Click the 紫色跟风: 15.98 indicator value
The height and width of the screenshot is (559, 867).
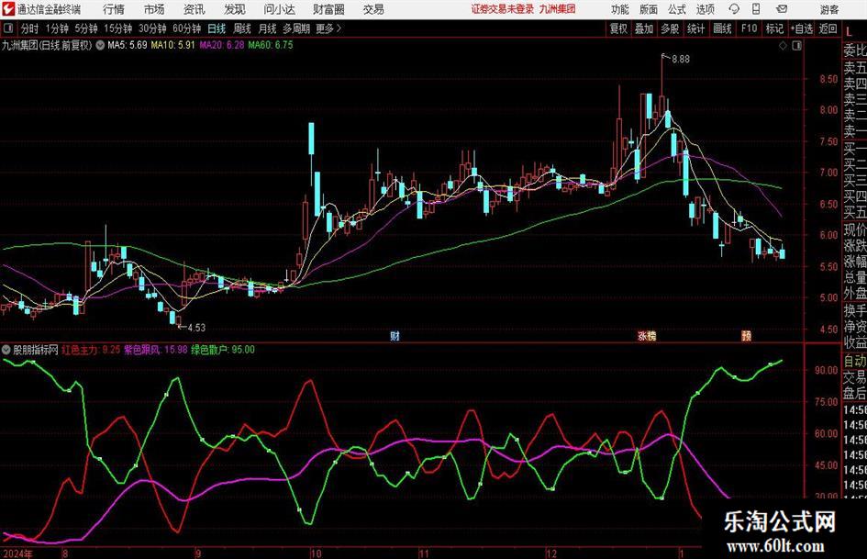pyautogui.click(x=155, y=350)
